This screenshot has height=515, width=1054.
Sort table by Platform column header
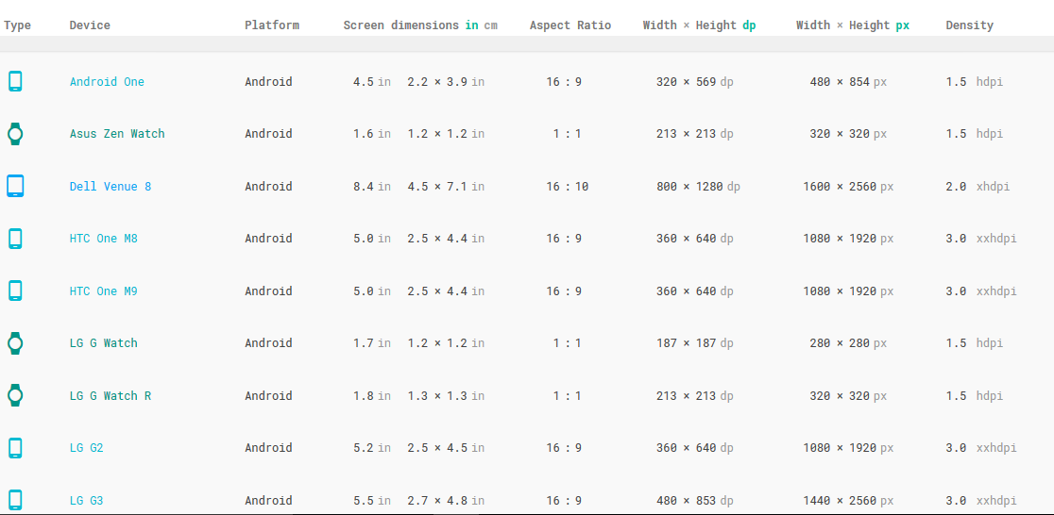[x=272, y=25]
